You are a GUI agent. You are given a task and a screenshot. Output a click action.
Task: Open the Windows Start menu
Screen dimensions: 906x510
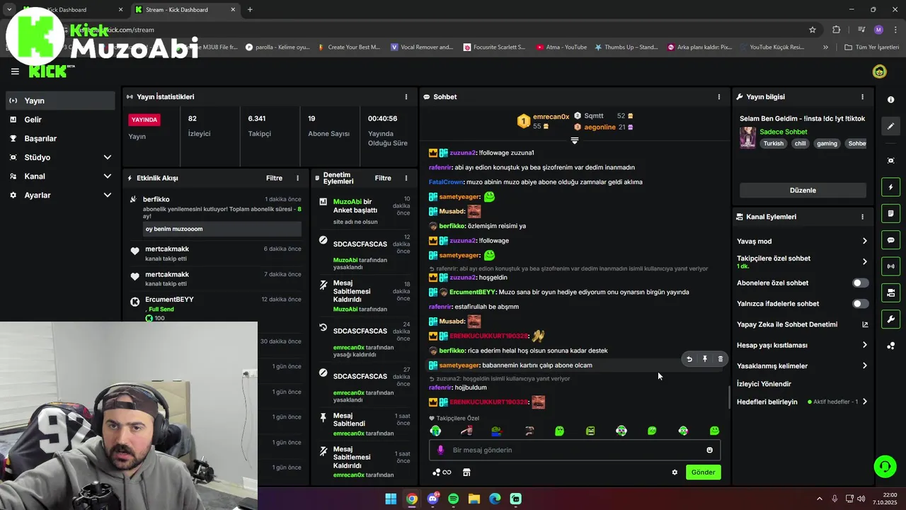tap(391, 499)
